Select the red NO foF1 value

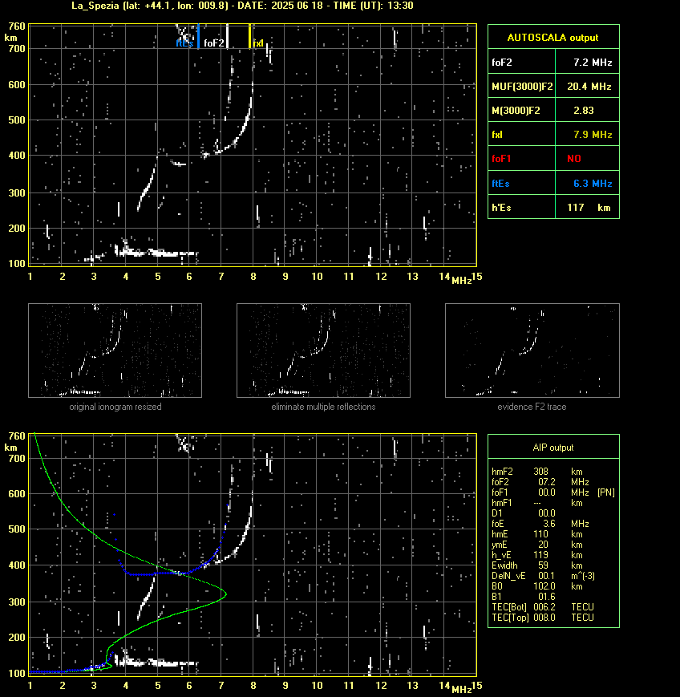click(x=574, y=158)
